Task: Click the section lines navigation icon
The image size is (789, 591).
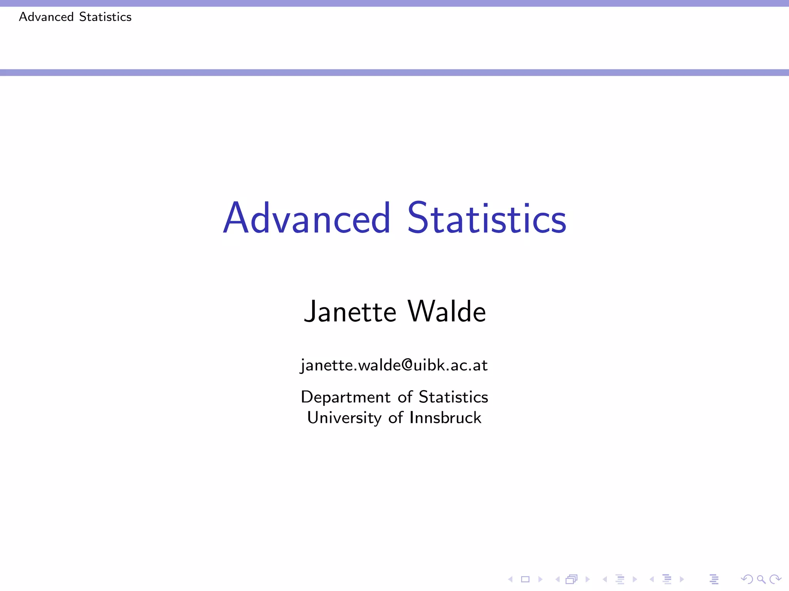Action: pos(667,579)
